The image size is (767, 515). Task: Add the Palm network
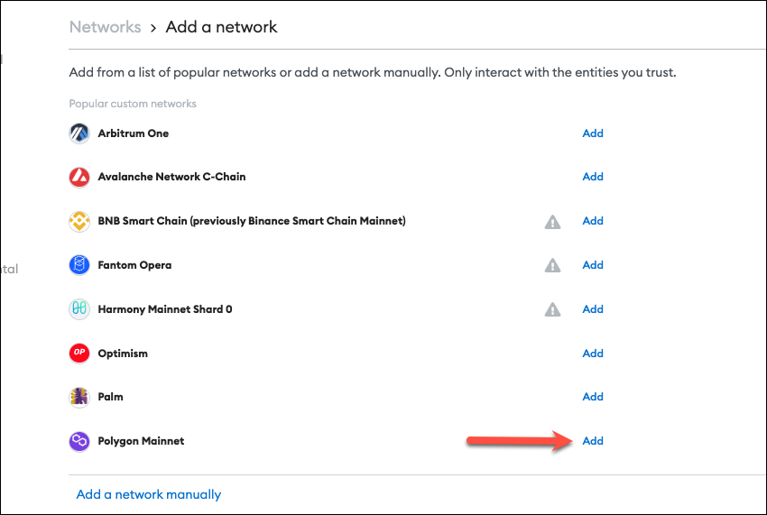(x=593, y=397)
